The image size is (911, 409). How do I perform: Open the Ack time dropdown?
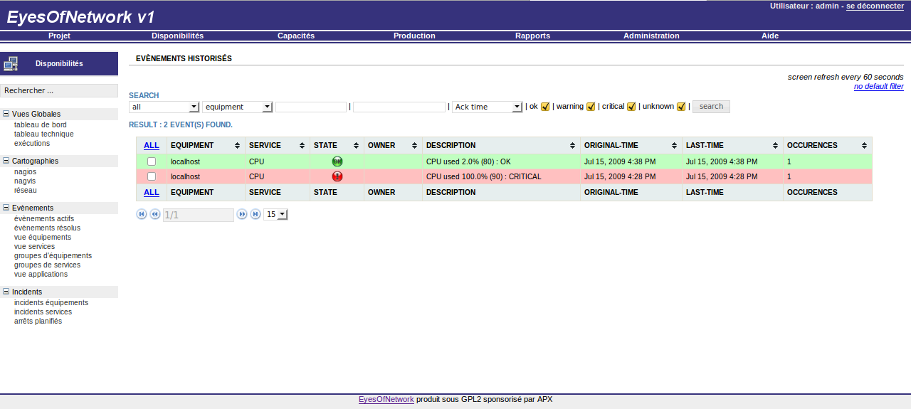(x=488, y=107)
